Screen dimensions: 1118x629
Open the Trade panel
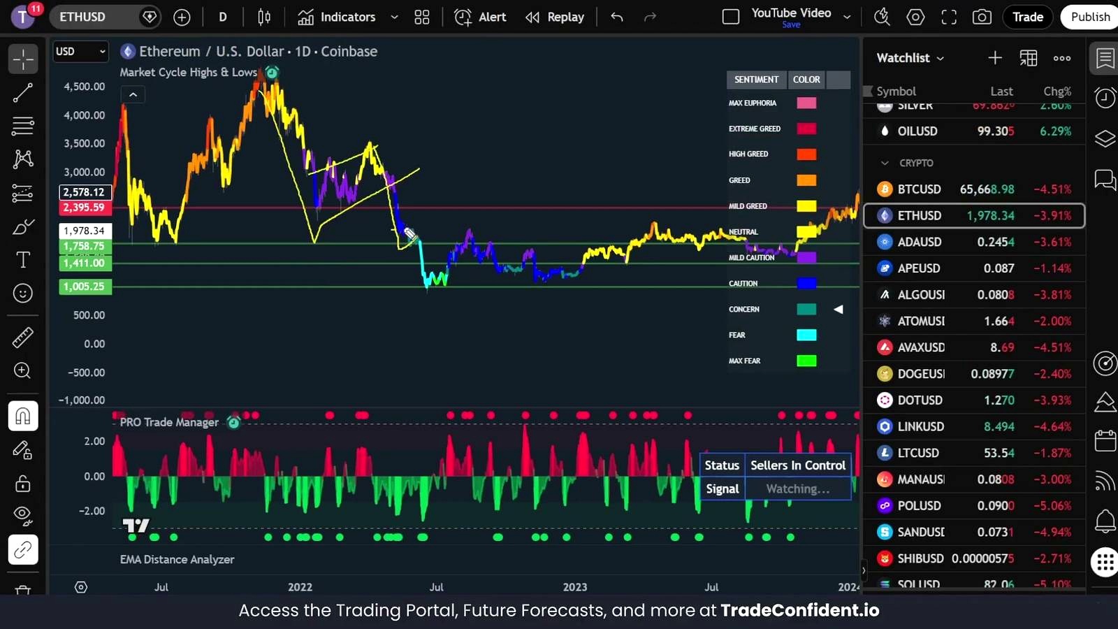1028,17
